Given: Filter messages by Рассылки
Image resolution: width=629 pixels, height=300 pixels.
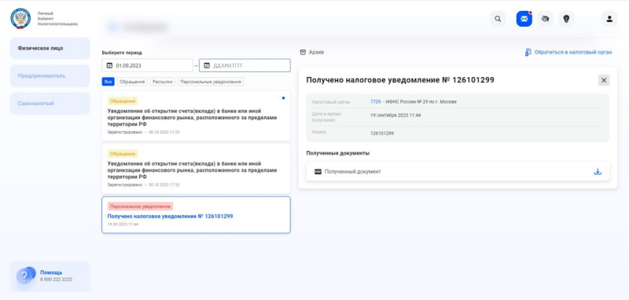Looking at the screenshot, I should pyautogui.click(x=163, y=82).
